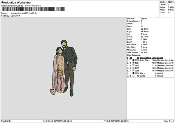The width and height of the screenshot is (175, 123).
Task: Click thread code 1055
Action: pyautogui.click(x=154, y=68)
